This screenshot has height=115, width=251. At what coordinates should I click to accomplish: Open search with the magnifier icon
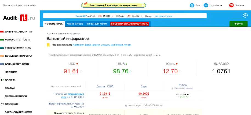tap(245, 16)
